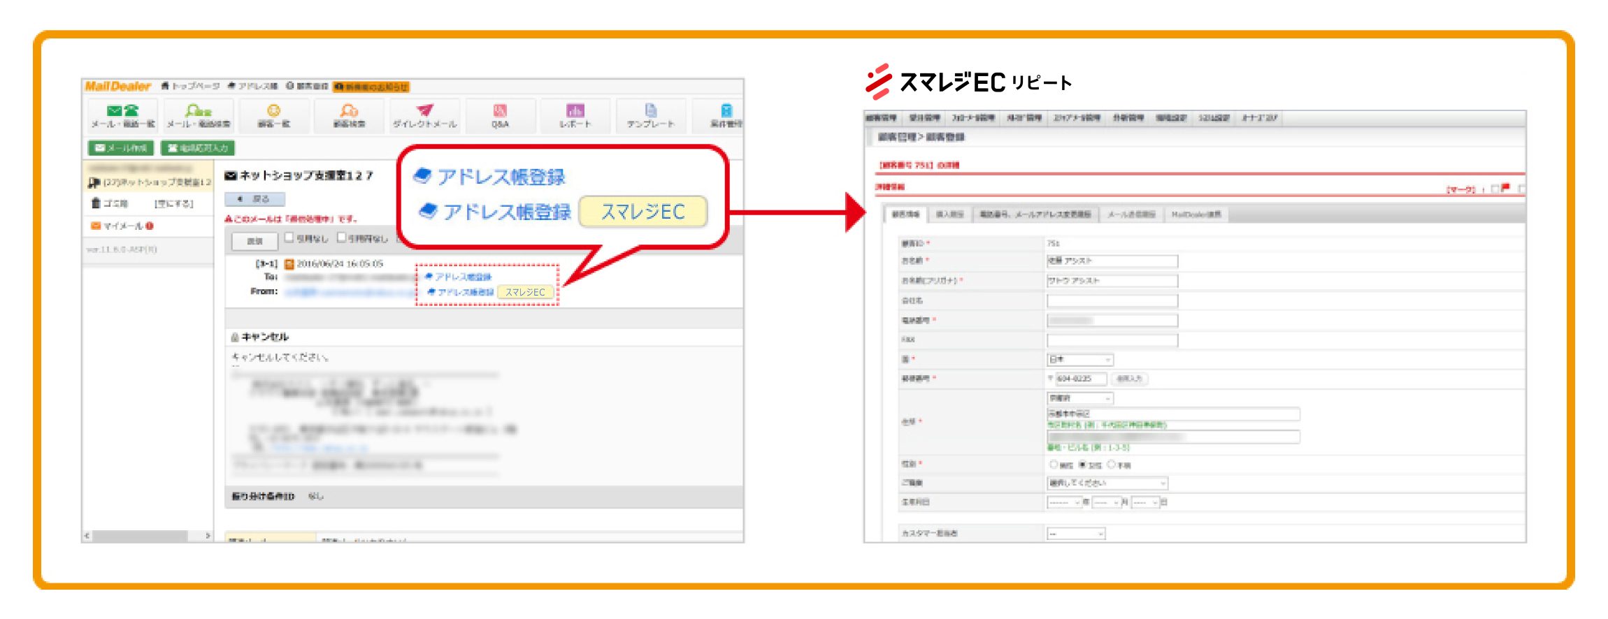The height and width of the screenshot is (619, 1608).
Task: Open the birth day dropdown
Action: 1145,502
